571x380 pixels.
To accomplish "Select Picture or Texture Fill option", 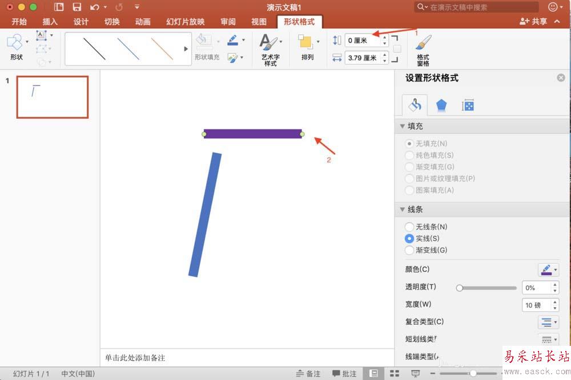I will coord(409,178).
